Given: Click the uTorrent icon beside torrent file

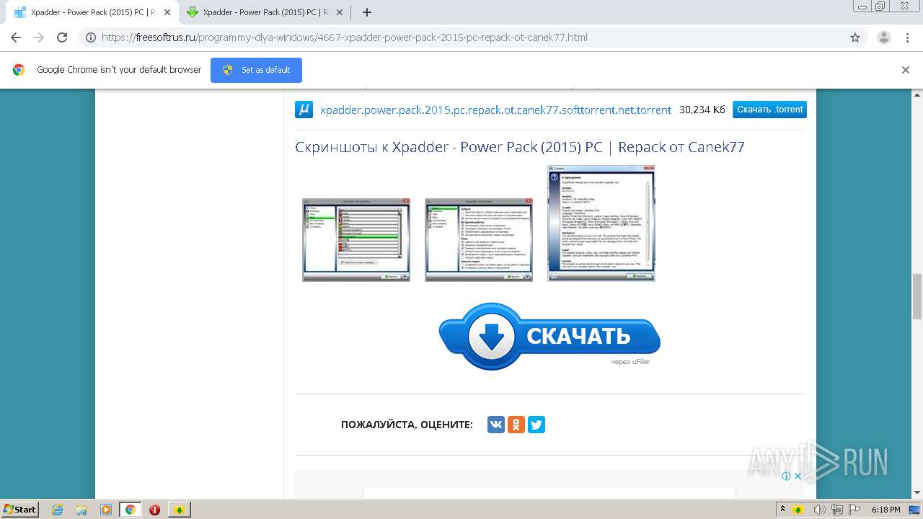Looking at the screenshot, I should tap(304, 110).
